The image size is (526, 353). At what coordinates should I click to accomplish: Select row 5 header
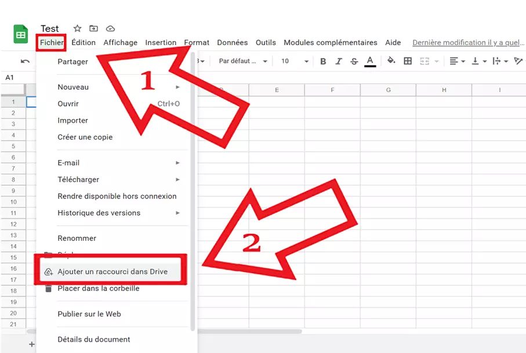tap(13, 146)
